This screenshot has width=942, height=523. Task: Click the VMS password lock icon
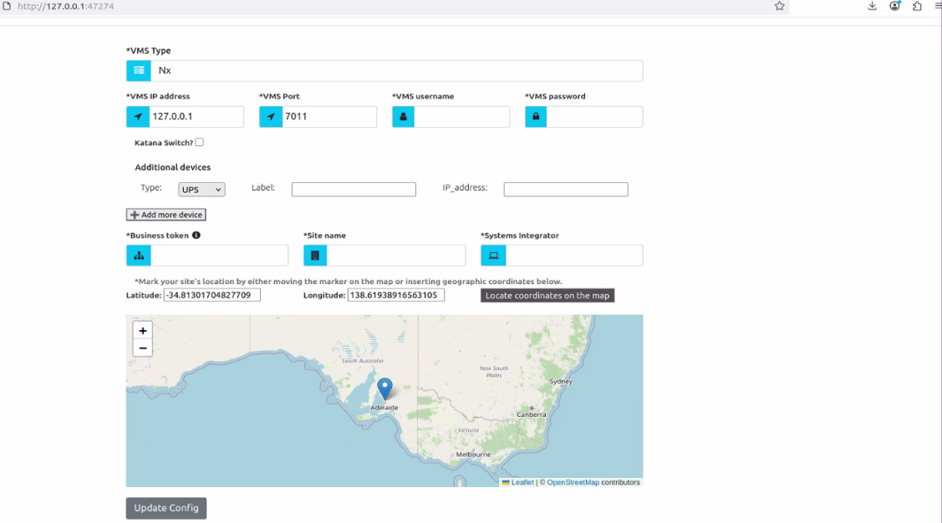[536, 117]
